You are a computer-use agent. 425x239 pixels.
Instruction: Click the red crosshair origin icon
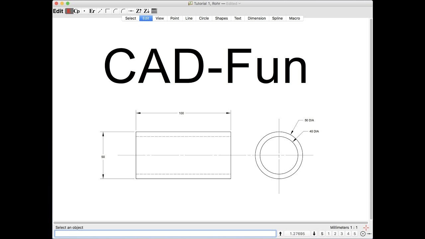tap(366, 227)
